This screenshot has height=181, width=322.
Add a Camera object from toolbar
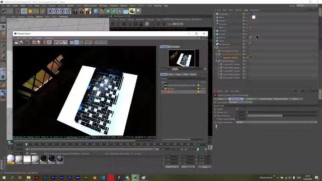point(132,11)
